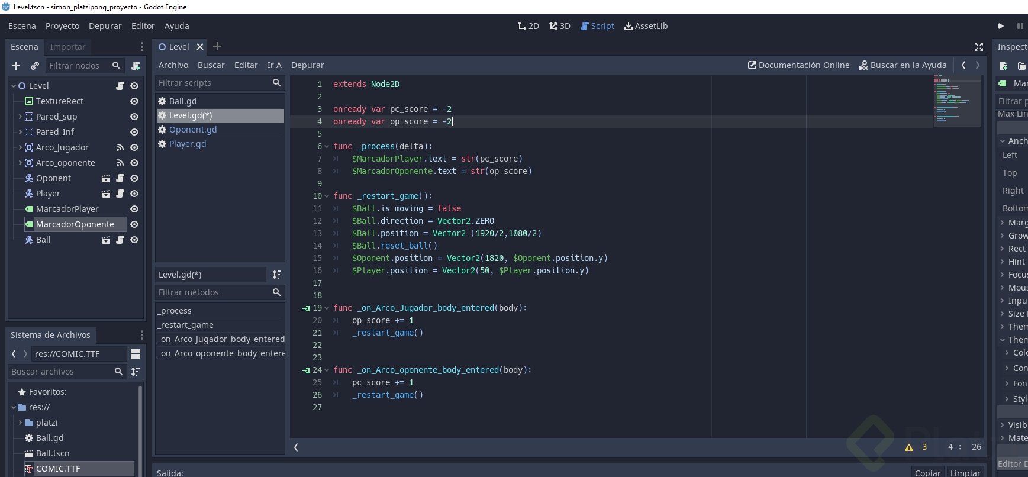Click signal icon on Arco_Jugador node

[x=120, y=147]
